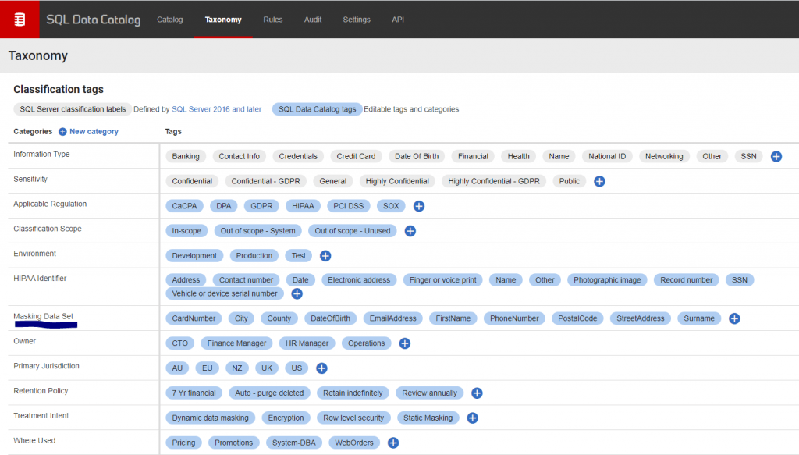Screen dimensions: 799x455
Task: Add a tag to Classification Scope
Action: click(x=410, y=230)
